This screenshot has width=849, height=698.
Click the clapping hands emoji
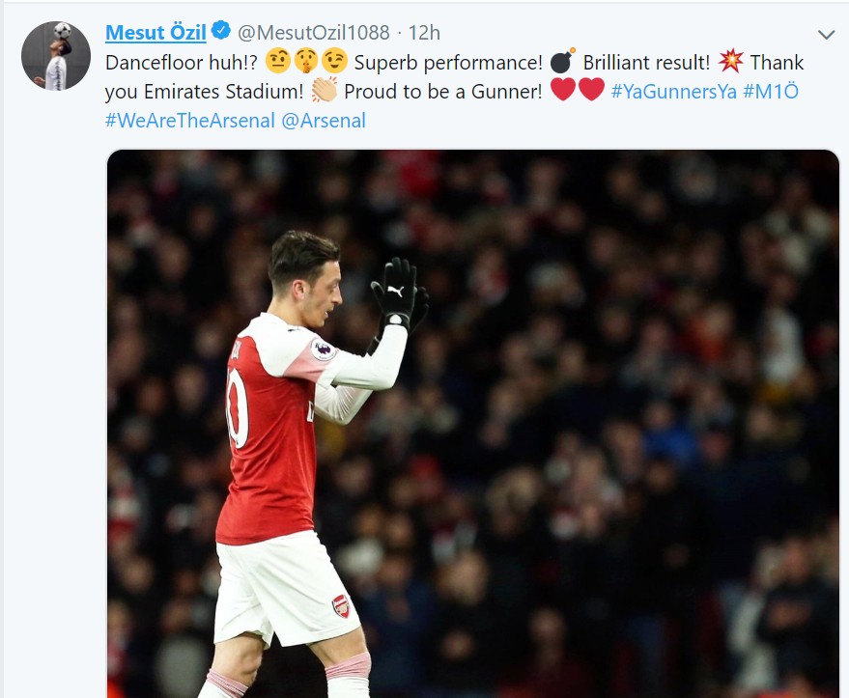325,92
